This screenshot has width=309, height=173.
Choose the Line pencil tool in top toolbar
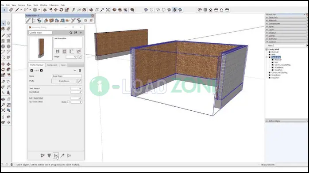coord(17,10)
